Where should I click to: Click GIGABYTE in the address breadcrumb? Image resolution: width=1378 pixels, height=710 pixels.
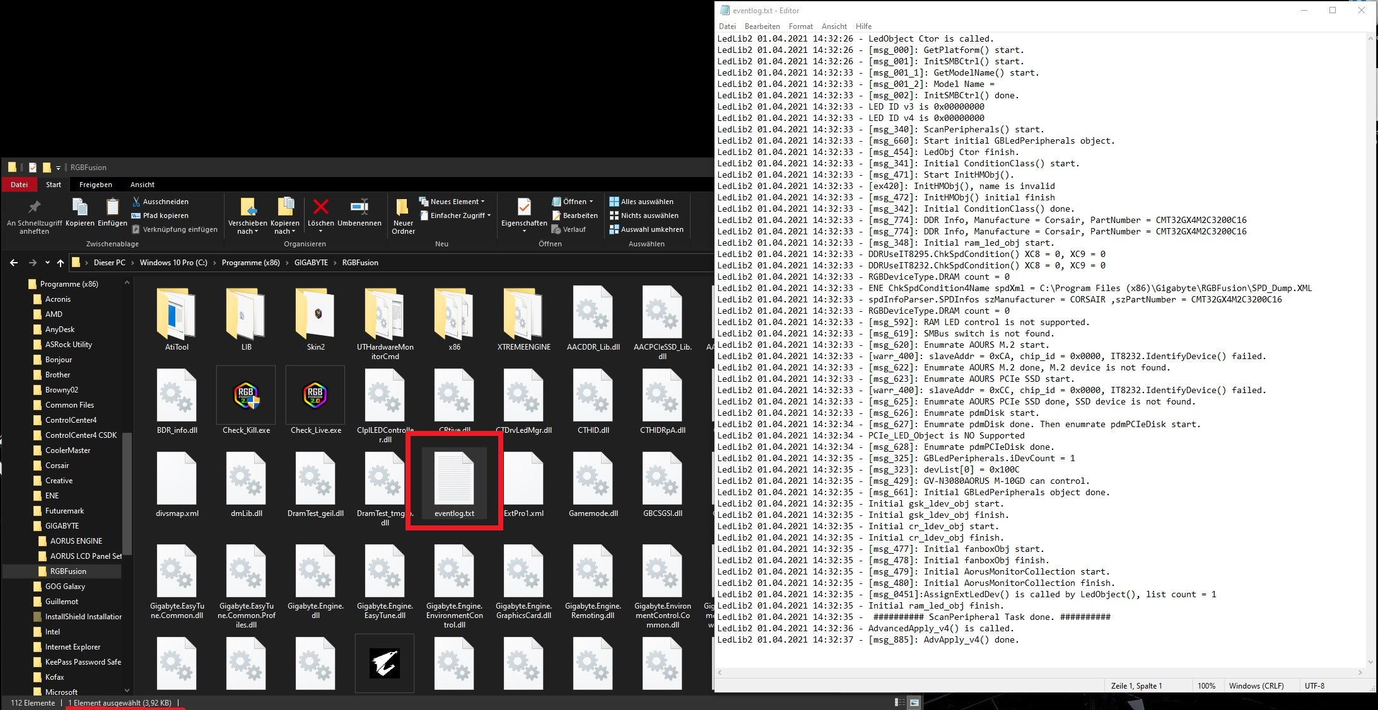pyautogui.click(x=311, y=263)
